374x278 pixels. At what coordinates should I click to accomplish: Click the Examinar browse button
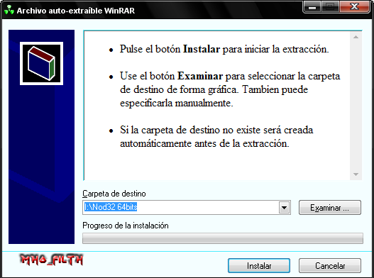(x=330, y=207)
